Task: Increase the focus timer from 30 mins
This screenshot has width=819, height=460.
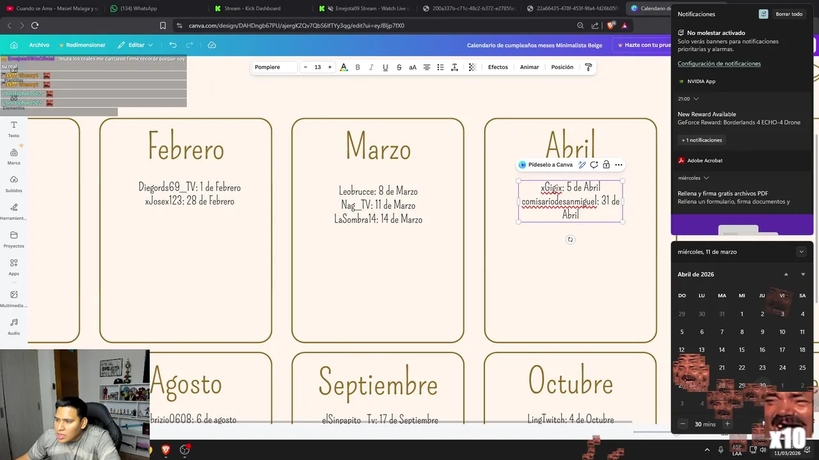Action: click(727, 424)
